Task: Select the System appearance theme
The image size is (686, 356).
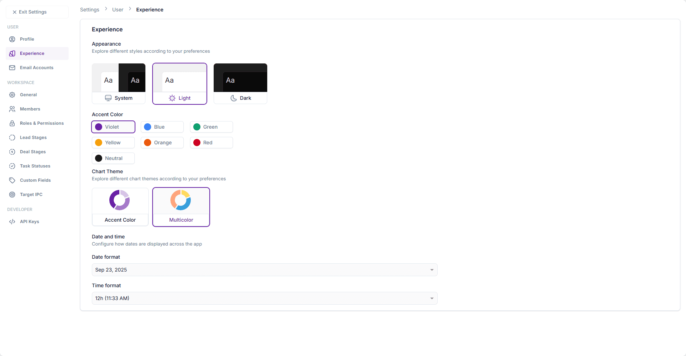Action: click(x=119, y=84)
